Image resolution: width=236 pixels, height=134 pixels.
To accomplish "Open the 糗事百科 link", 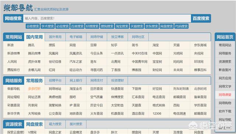I will pos(200,70).
